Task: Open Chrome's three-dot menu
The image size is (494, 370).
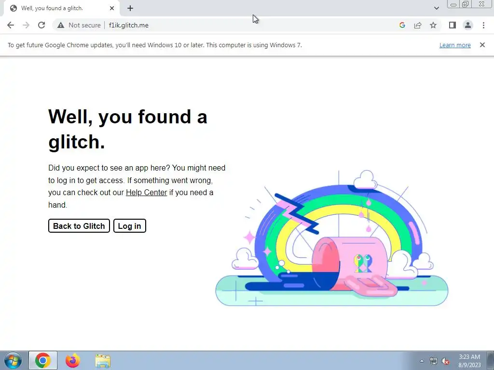Action: [483, 25]
